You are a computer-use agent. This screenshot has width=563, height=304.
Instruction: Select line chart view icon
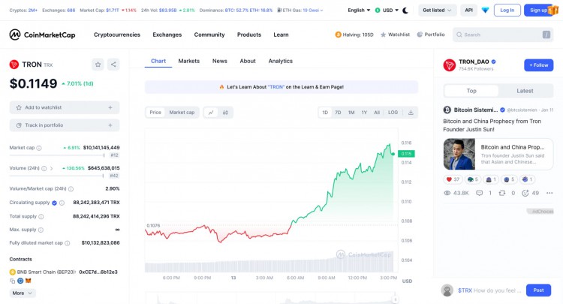[x=211, y=113]
